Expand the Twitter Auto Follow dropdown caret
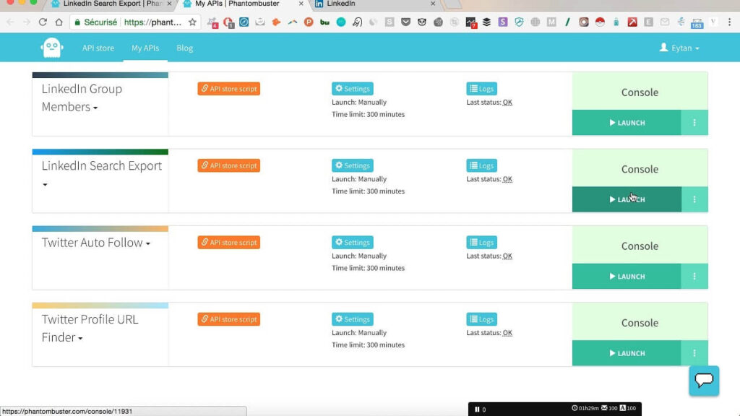 coord(147,244)
